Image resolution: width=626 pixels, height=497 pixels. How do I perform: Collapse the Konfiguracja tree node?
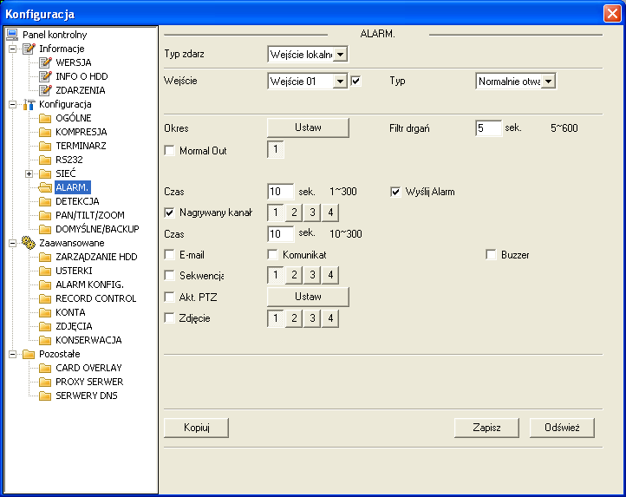13,105
